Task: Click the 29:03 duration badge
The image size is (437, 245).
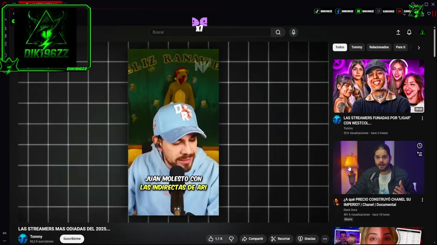Action: (419, 109)
